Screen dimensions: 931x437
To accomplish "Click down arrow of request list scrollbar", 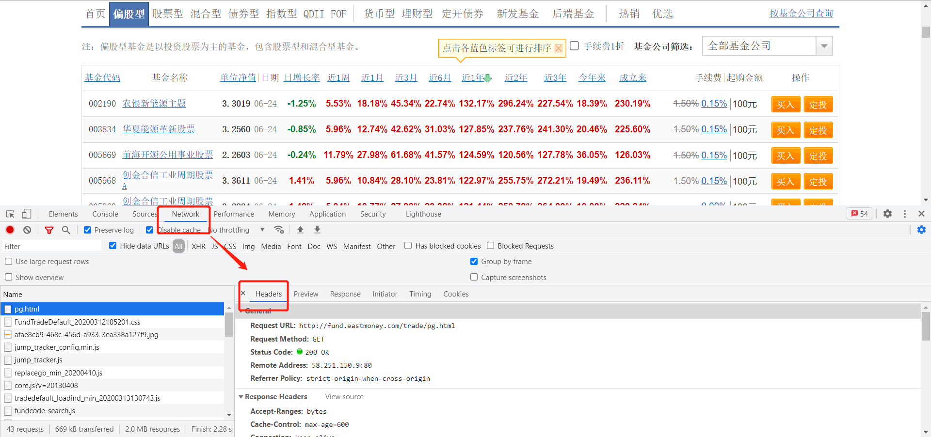I will 229,415.
